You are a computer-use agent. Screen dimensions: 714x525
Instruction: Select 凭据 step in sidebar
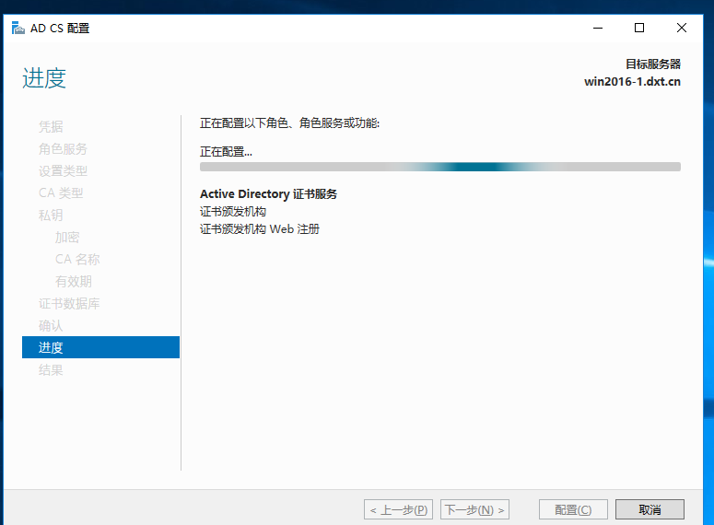(51, 126)
